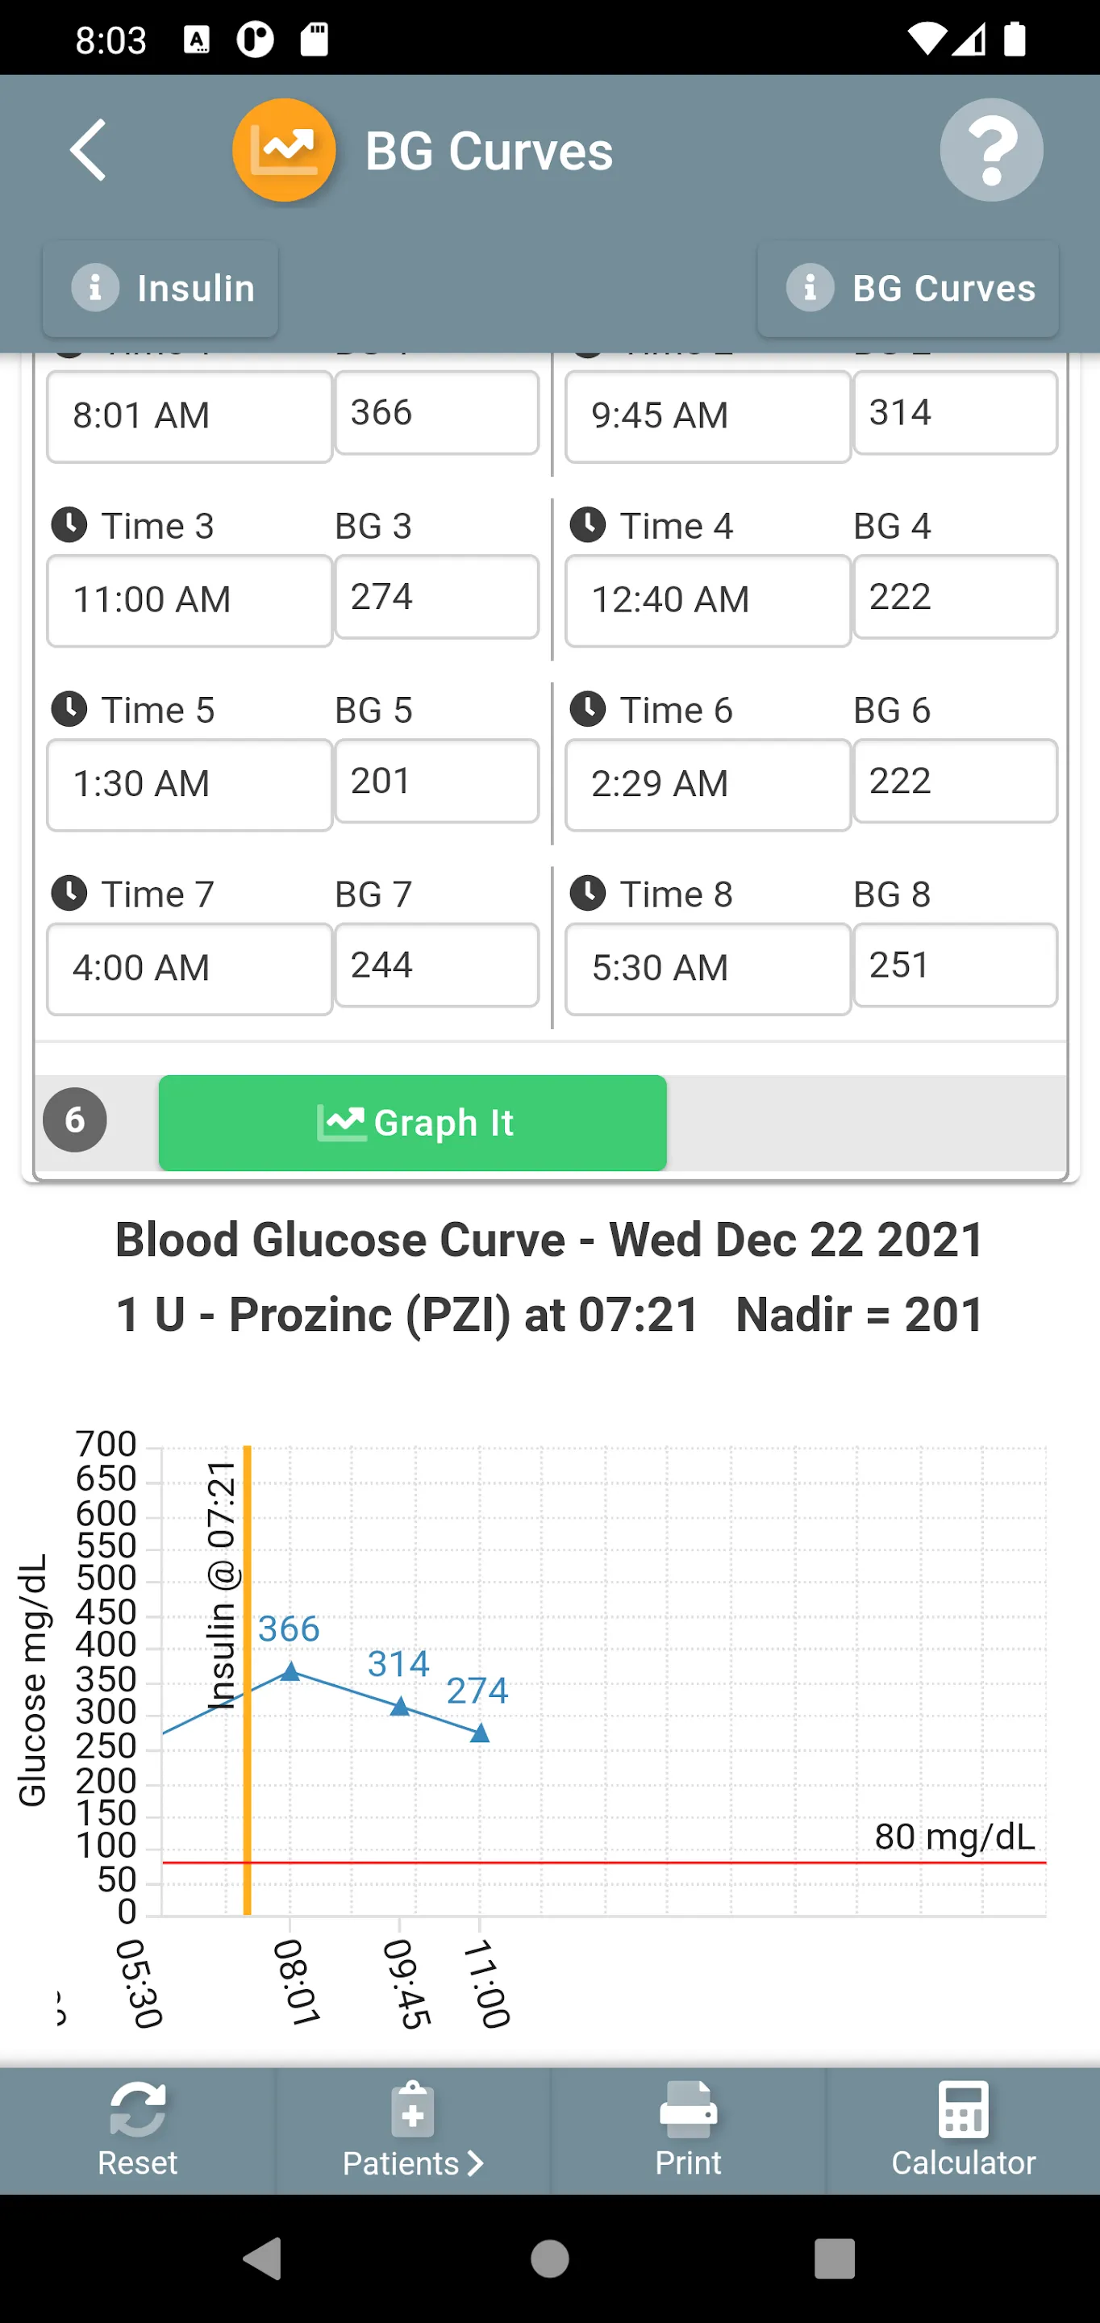1100x2323 pixels.
Task: Tap the clock icon beside Time 7
Action: pyautogui.click(x=69, y=893)
